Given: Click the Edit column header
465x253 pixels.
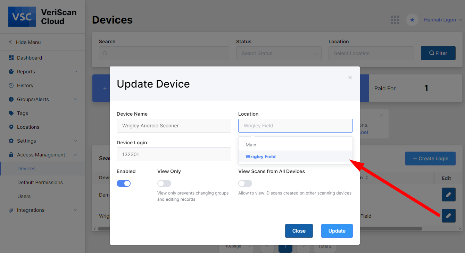Looking at the screenshot, I should [x=446, y=178].
